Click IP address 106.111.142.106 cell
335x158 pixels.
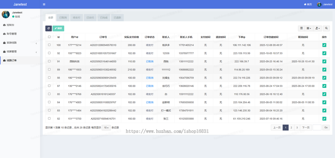pos(242,45)
